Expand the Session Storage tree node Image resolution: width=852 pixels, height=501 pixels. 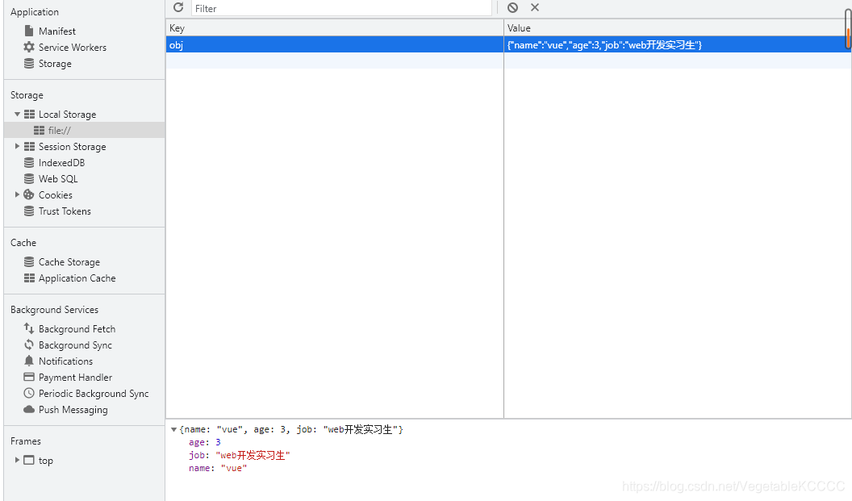(17, 146)
